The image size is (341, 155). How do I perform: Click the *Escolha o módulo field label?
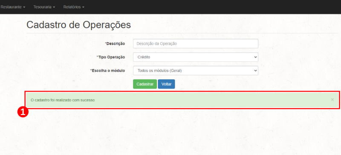coord(108,70)
